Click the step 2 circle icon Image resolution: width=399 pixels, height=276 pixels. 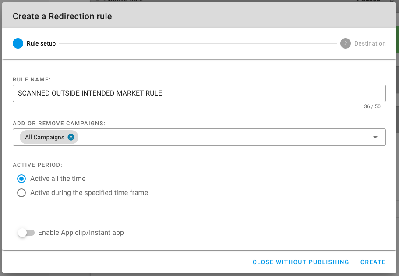346,43
